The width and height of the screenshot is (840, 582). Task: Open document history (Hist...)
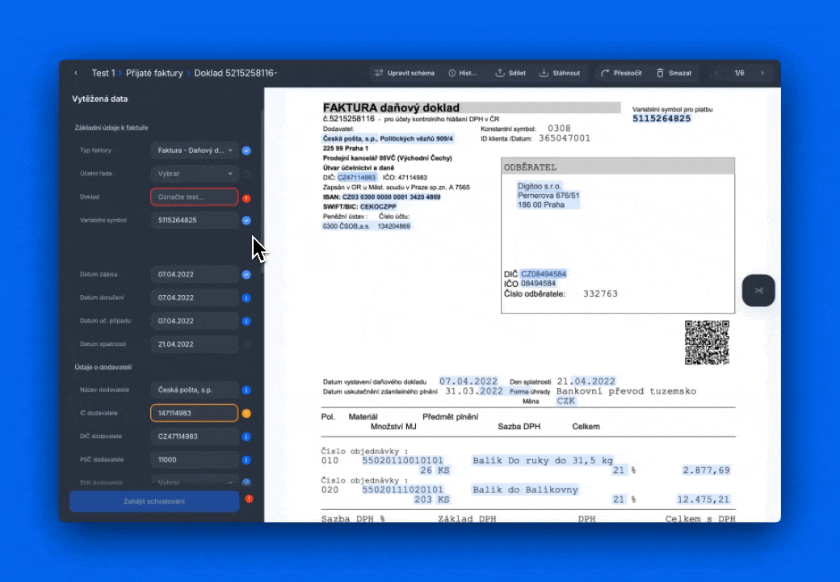pos(464,73)
